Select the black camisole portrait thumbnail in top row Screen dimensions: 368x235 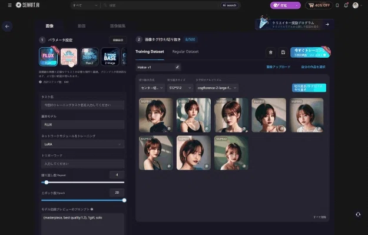pos(194,115)
